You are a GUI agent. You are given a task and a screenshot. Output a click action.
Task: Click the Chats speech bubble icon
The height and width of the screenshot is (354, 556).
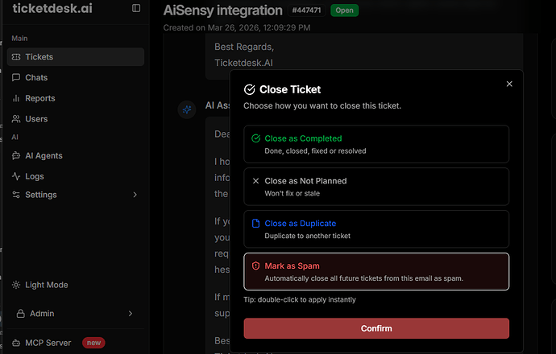16,77
